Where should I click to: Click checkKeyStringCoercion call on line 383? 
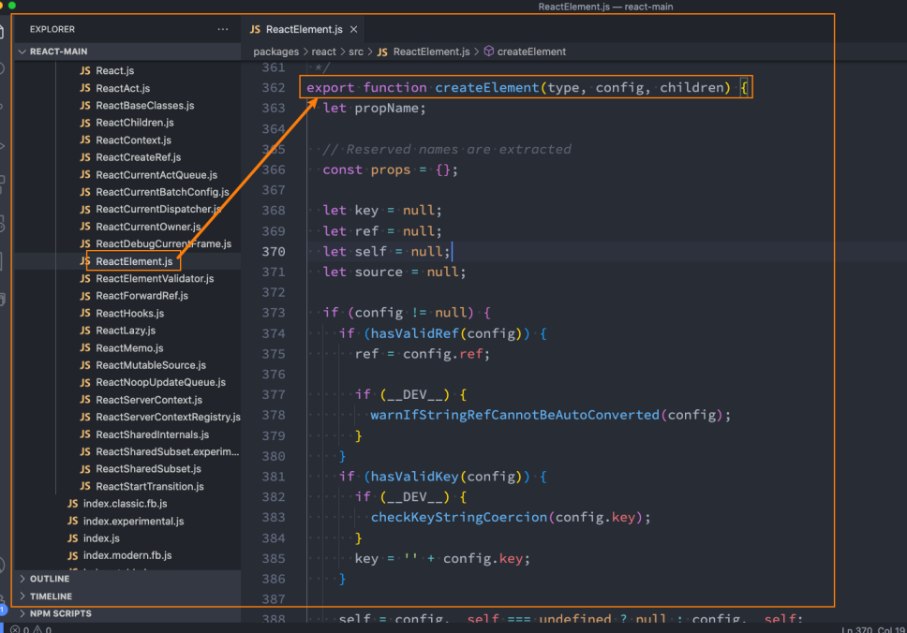click(459, 518)
